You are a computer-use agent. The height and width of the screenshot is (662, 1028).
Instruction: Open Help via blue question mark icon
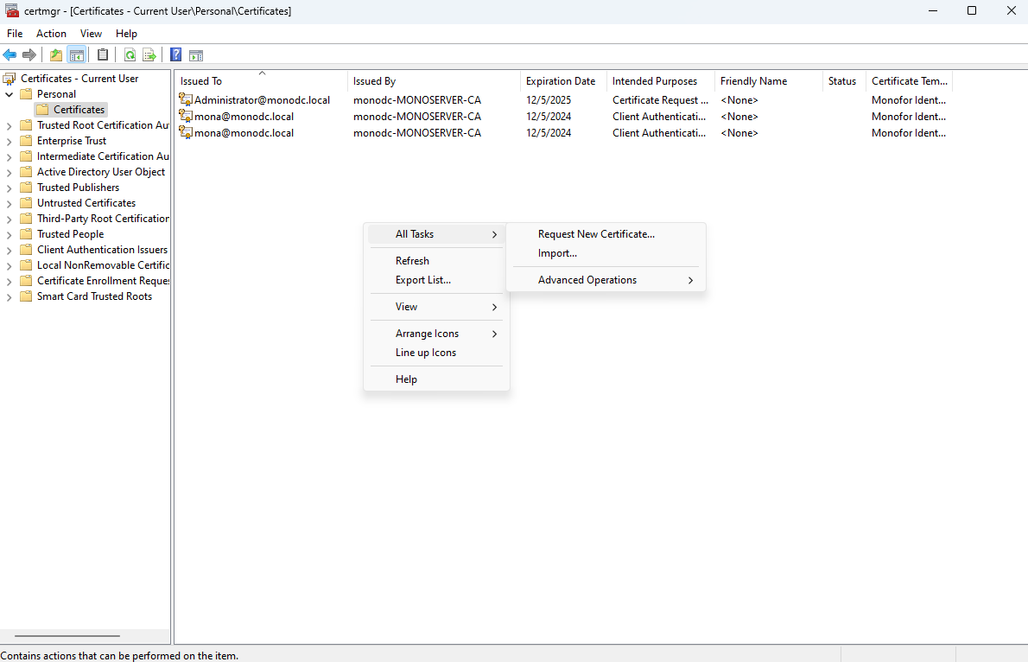(x=175, y=55)
